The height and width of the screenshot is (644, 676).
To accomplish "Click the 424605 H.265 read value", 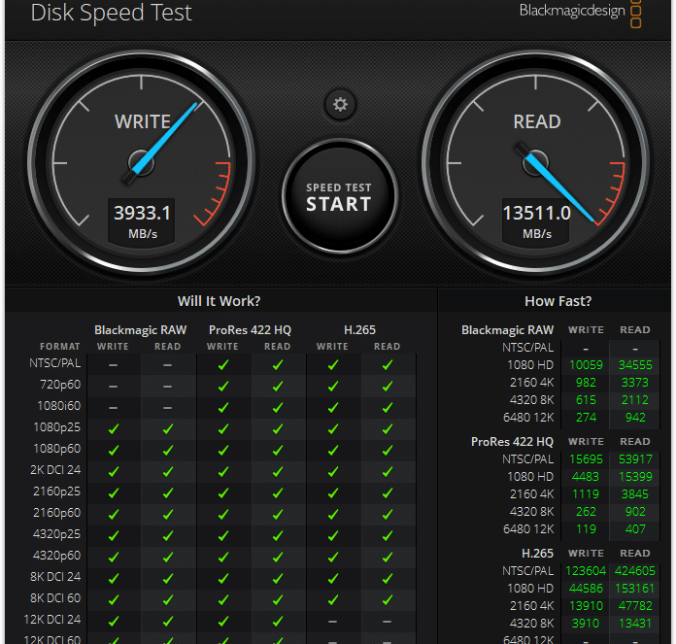I will click(x=634, y=571).
